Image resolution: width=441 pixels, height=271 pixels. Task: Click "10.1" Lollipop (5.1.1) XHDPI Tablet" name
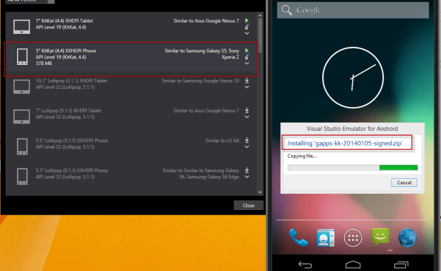pyautogui.click(x=71, y=81)
